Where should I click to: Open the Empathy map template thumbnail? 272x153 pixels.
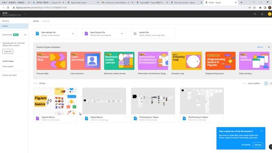click(187, 61)
